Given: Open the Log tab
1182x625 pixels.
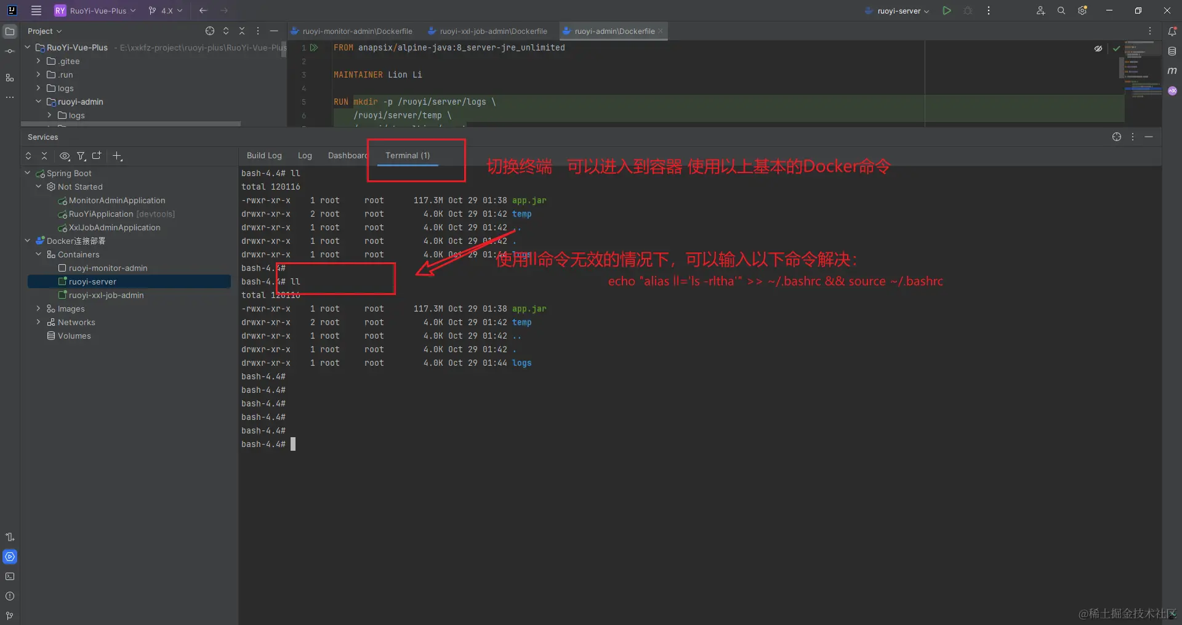Looking at the screenshot, I should (305, 156).
